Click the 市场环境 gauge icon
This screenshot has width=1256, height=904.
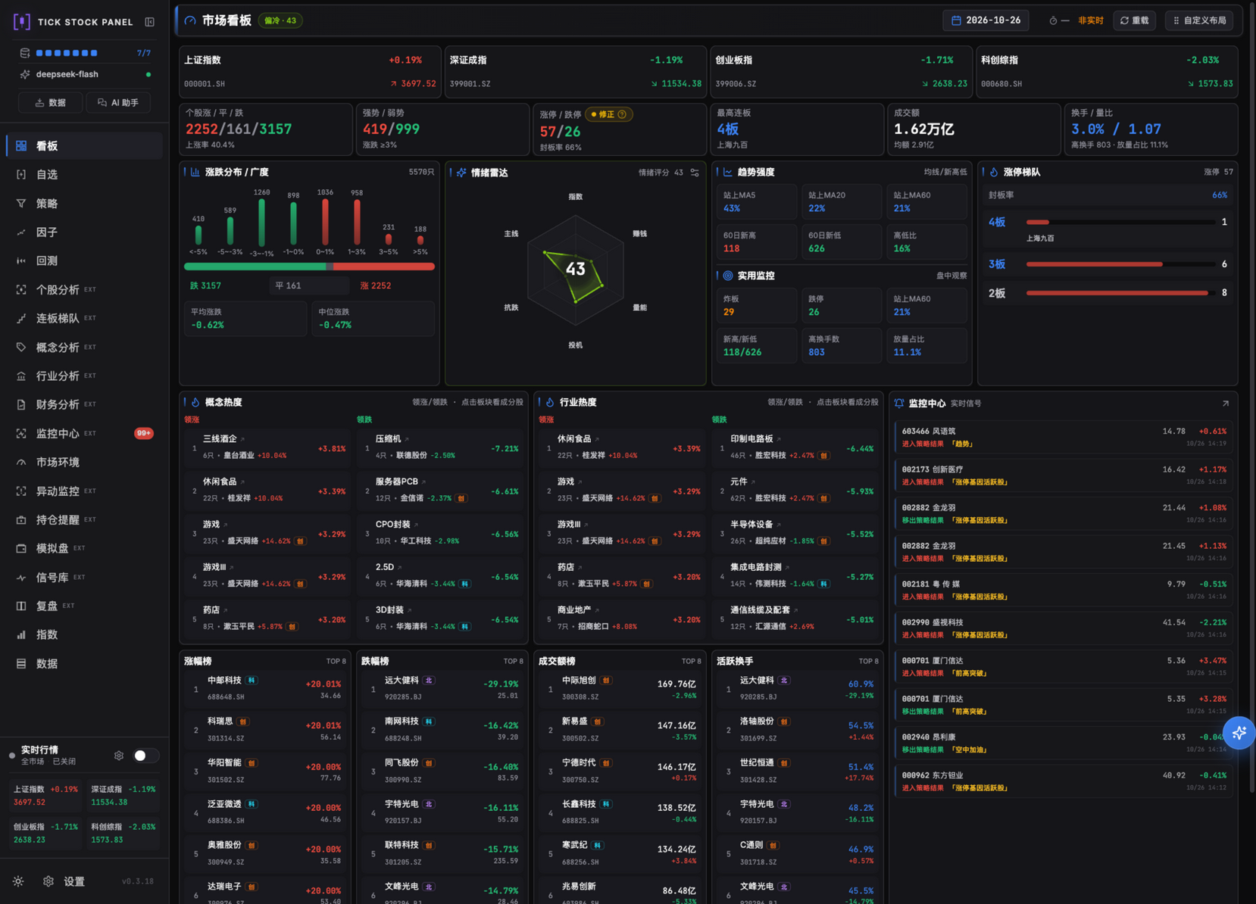[x=21, y=462]
